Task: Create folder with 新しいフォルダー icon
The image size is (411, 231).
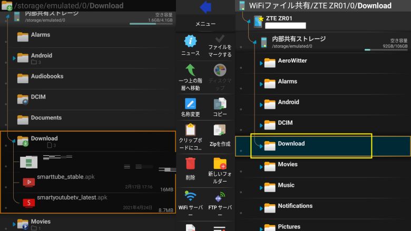Action: [220, 164]
